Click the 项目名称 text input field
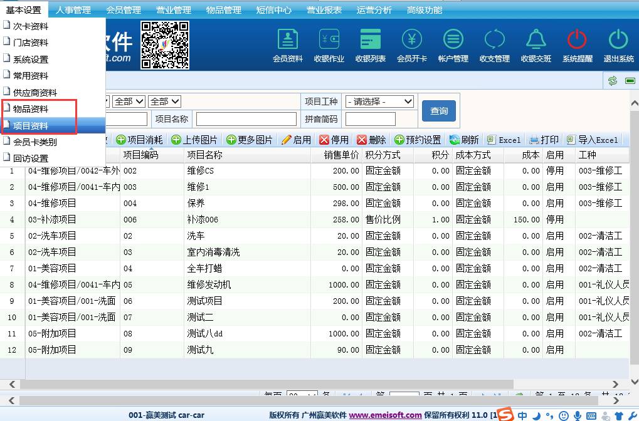 click(246, 119)
